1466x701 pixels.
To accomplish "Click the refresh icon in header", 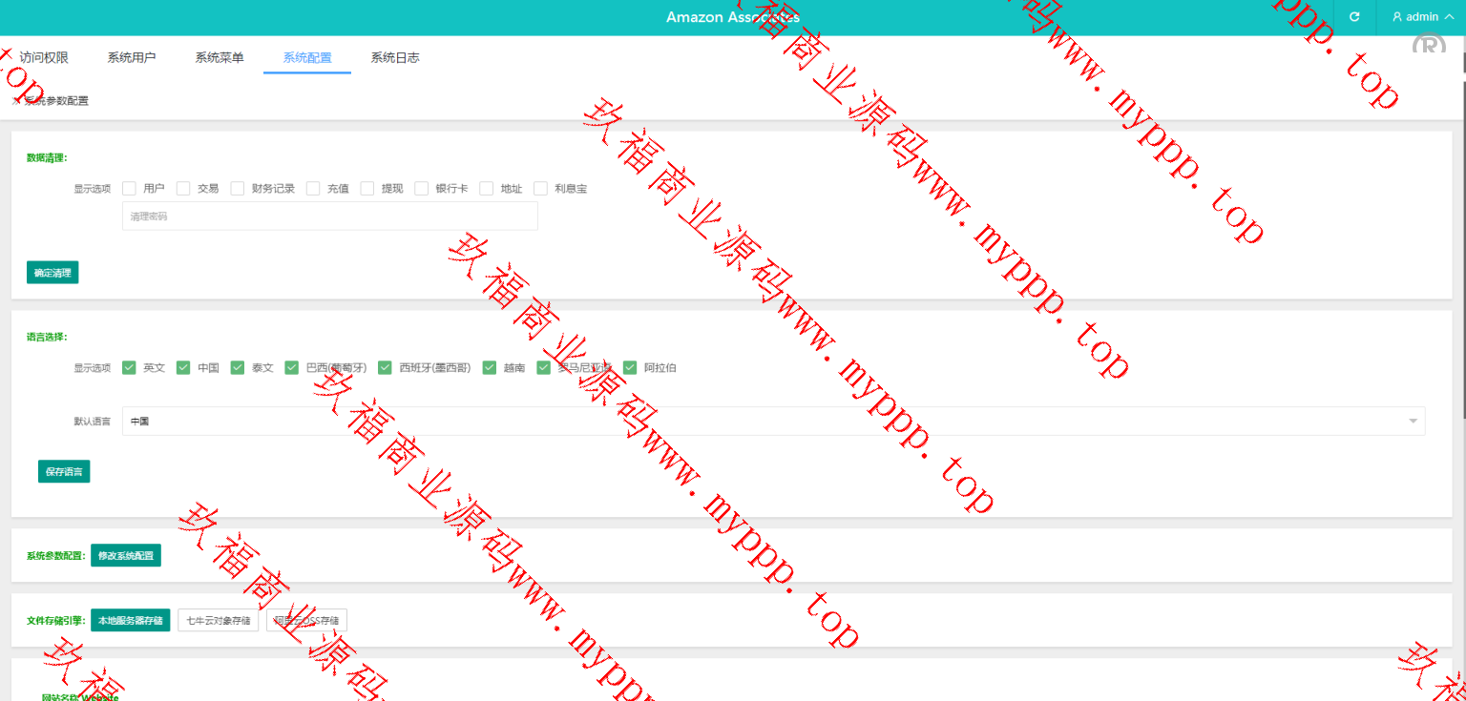I will pos(1353,17).
